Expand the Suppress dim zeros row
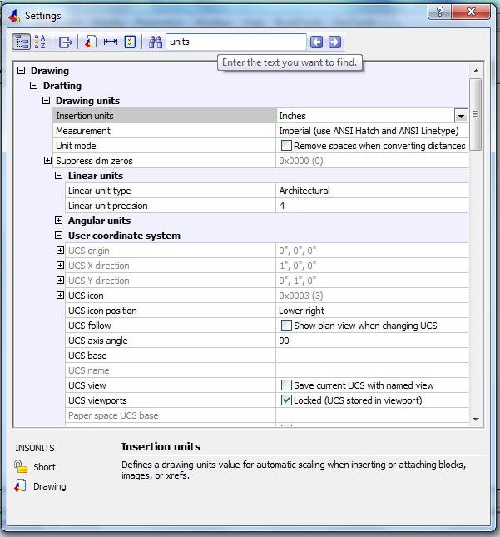 click(47, 161)
